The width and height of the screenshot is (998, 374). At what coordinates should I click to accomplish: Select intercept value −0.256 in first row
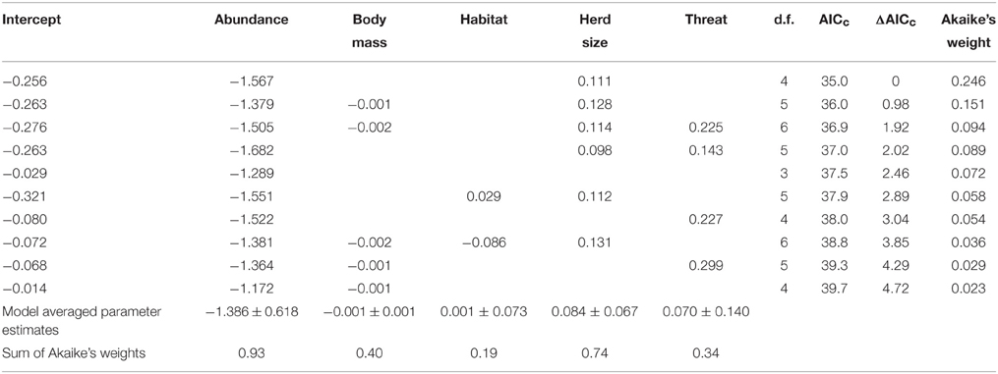pyautogui.click(x=21, y=81)
